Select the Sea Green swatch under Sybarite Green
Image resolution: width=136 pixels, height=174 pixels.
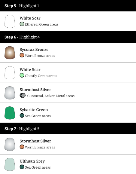click(22, 115)
